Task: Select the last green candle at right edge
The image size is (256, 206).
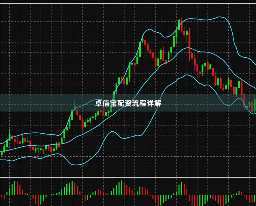Action: [255, 104]
